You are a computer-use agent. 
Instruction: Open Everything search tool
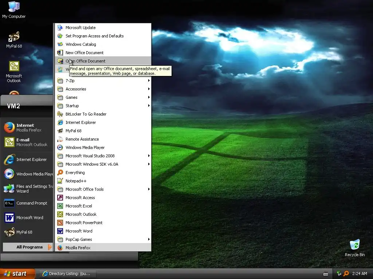[x=103, y=173]
